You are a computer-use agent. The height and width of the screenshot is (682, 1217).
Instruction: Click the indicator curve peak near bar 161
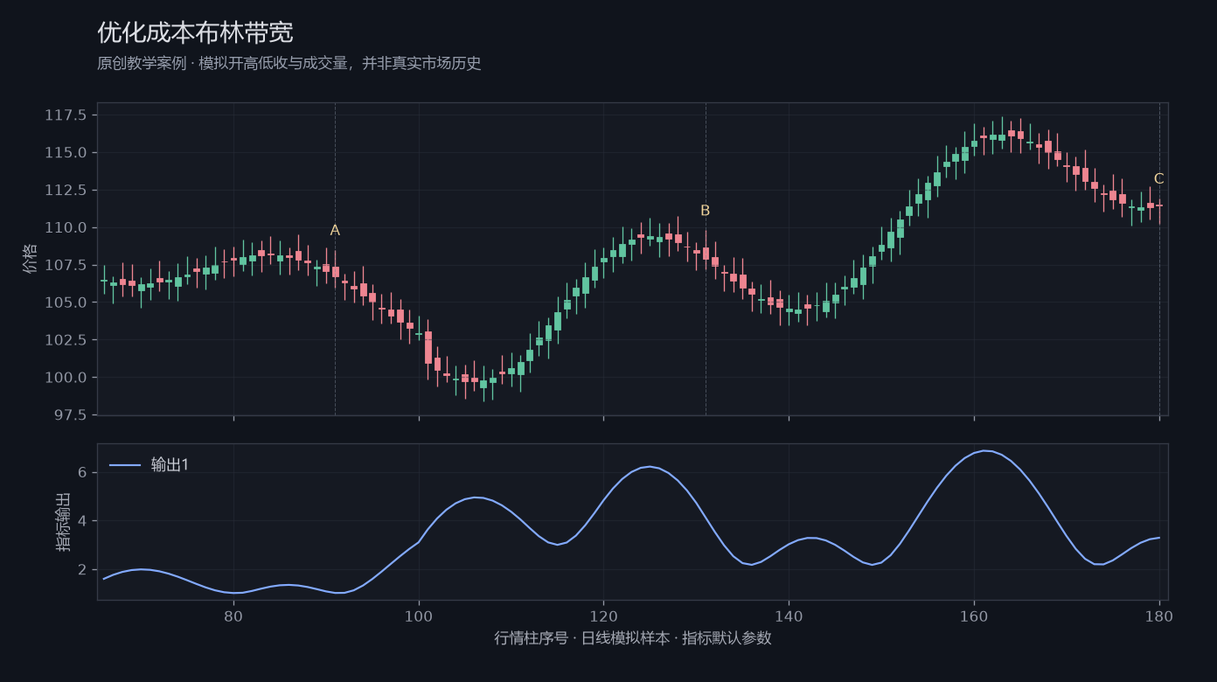coord(985,451)
